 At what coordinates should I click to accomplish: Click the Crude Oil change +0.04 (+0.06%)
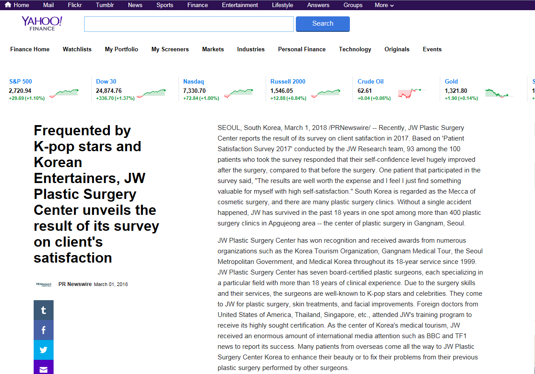[374, 98]
